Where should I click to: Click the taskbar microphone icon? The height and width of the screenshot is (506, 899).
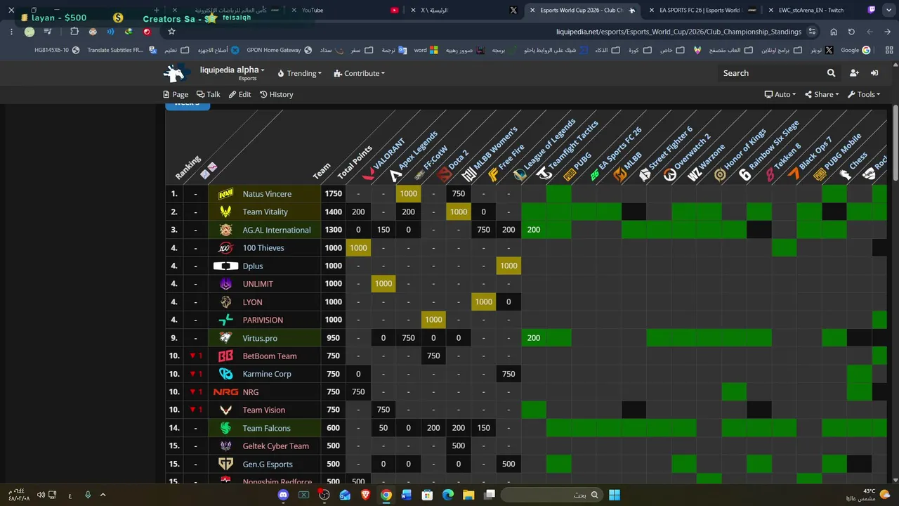pos(88,495)
